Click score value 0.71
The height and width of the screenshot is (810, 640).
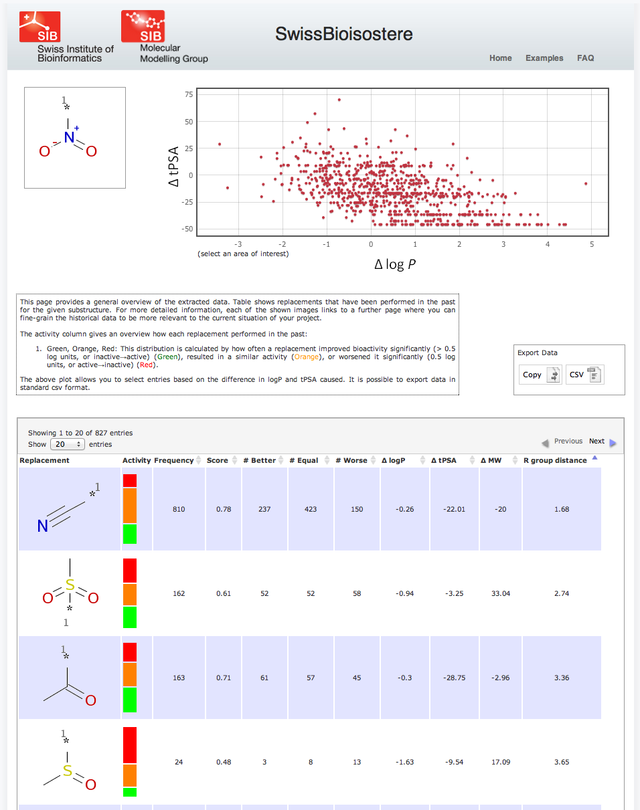point(224,678)
